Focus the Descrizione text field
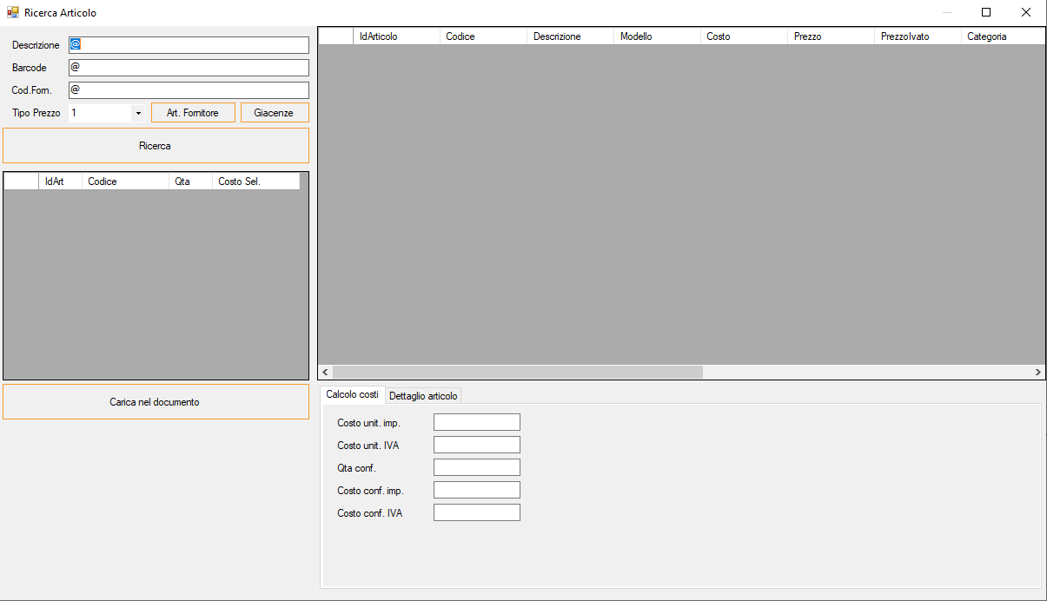Image resolution: width=1047 pixels, height=601 pixels. tap(189, 45)
